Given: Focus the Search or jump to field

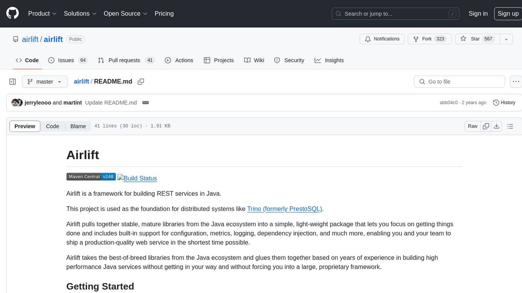Looking at the screenshot, I should pos(396,13).
